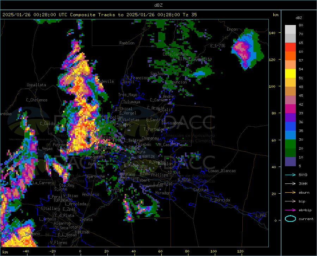
Task: Click the '80' value on dBZ scale
Action: [301, 25]
